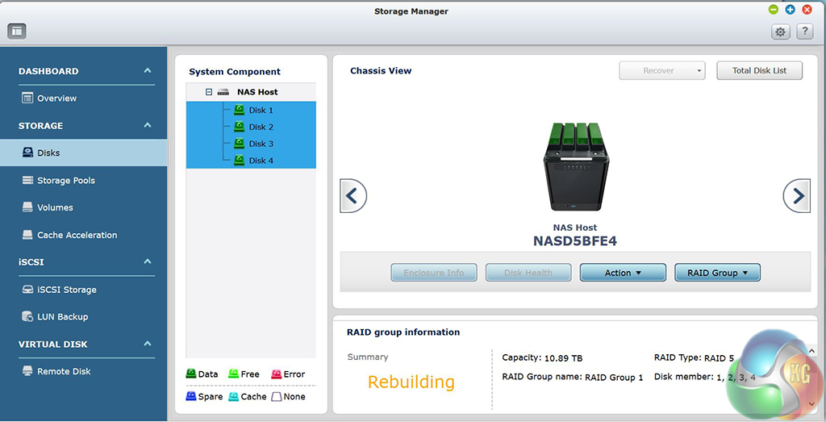Viewport: 826px width, 422px height.
Task: Click the Total Disk List button
Action: pos(760,70)
